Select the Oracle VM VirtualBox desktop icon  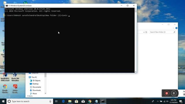(15, 77)
